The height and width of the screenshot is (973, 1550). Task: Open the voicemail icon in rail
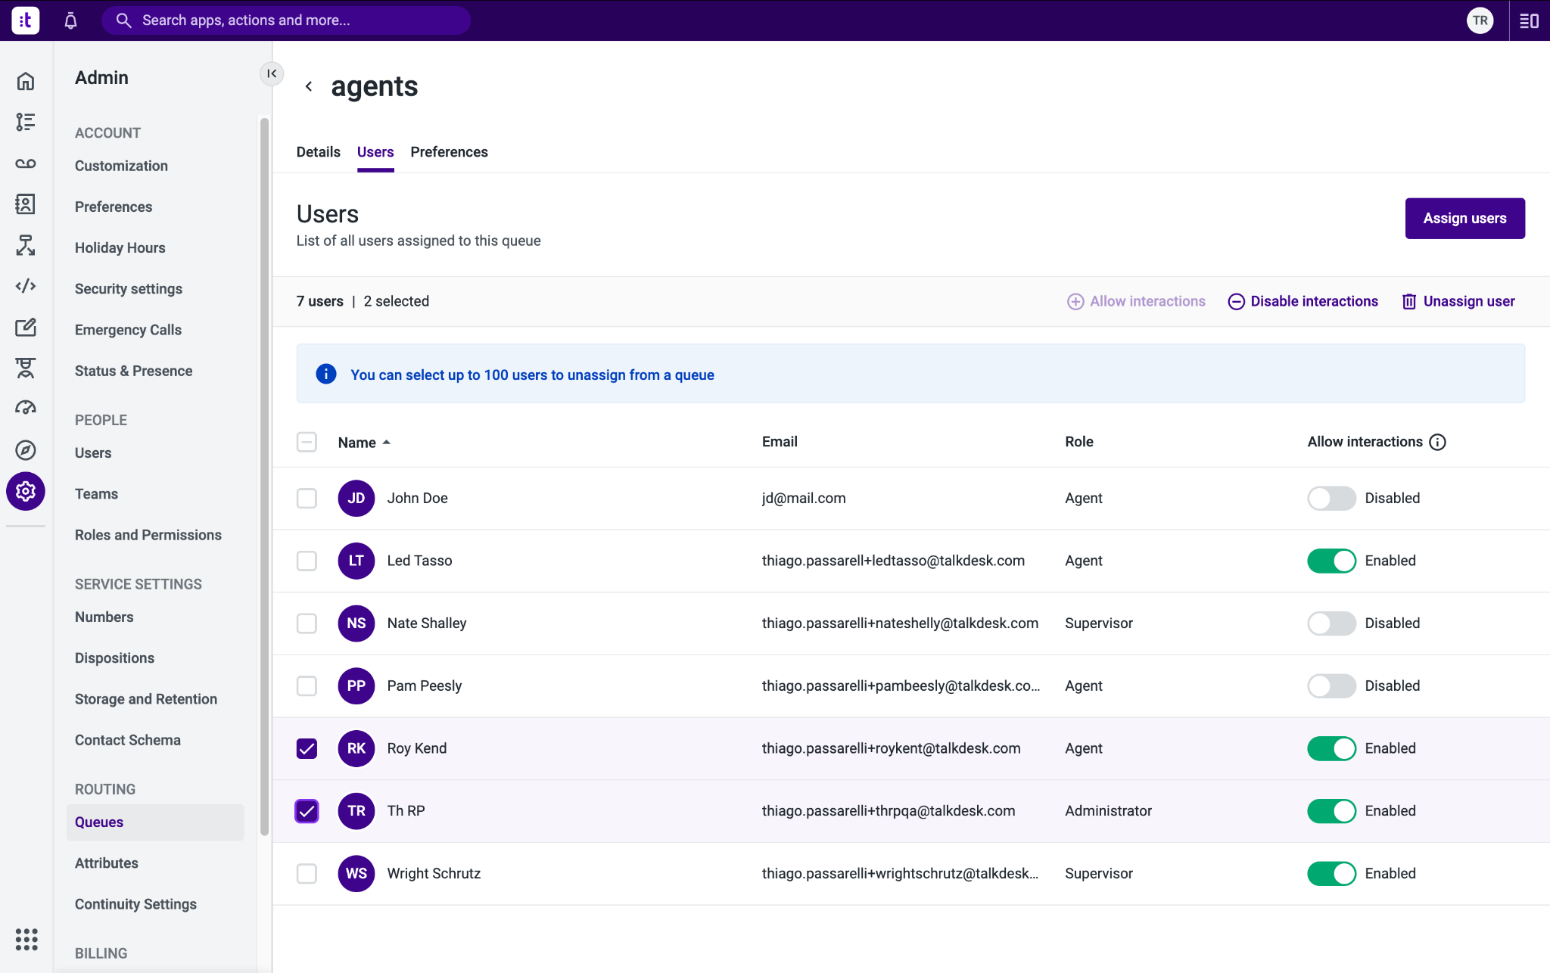pyautogui.click(x=26, y=163)
